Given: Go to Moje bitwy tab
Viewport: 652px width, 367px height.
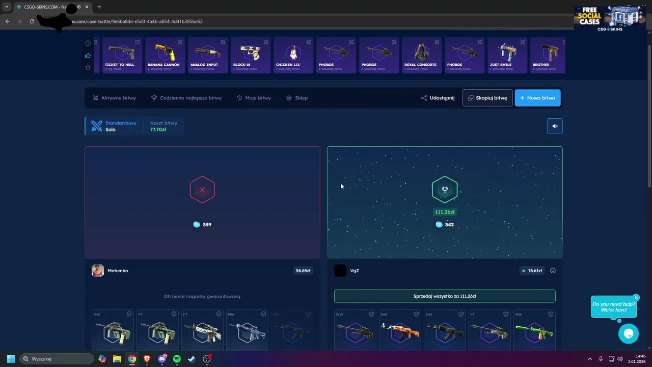Looking at the screenshot, I should [x=254, y=98].
